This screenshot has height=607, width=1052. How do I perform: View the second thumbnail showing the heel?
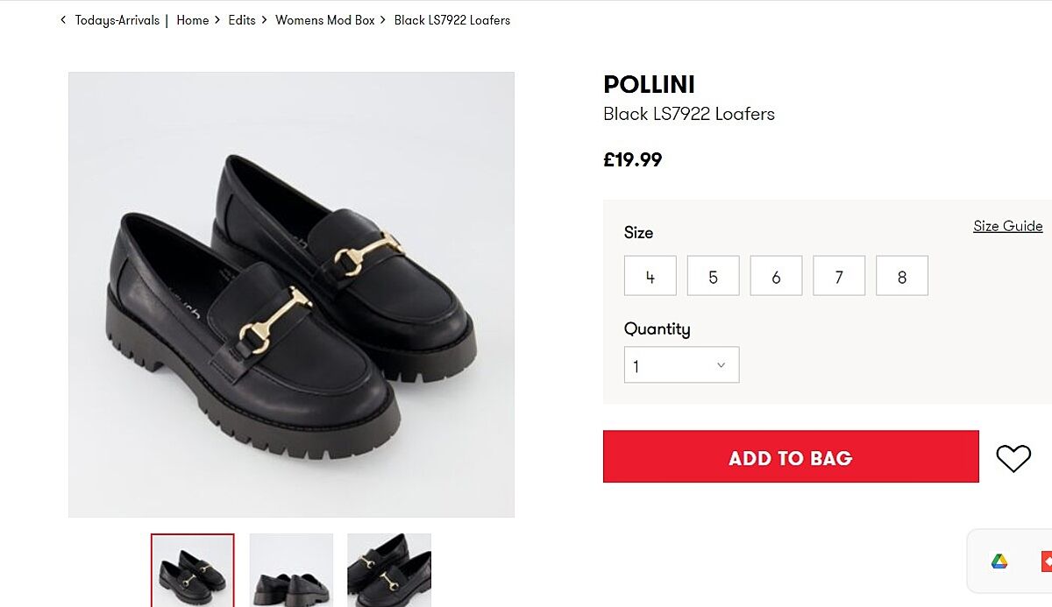[291, 569]
